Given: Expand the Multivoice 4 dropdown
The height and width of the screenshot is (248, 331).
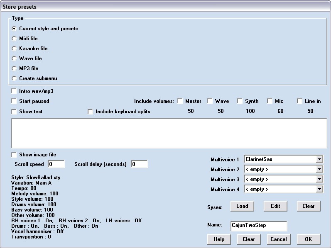Looking at the screenshot, I should click(x=319, y=189).
